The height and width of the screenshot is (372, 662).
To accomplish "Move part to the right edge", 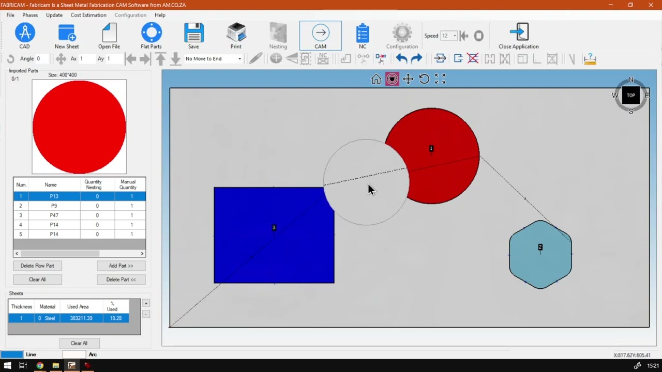I will [145, 59].
